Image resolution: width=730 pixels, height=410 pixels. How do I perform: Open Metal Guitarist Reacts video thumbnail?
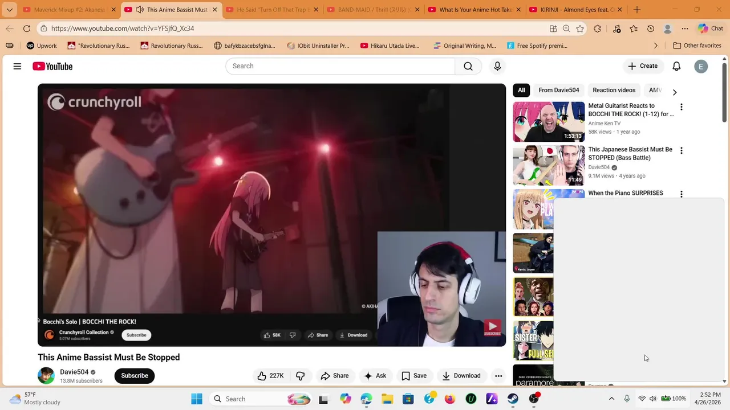click(549, 122)
